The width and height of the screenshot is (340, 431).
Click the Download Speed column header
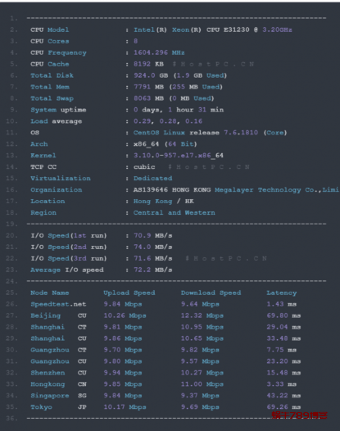211,293
